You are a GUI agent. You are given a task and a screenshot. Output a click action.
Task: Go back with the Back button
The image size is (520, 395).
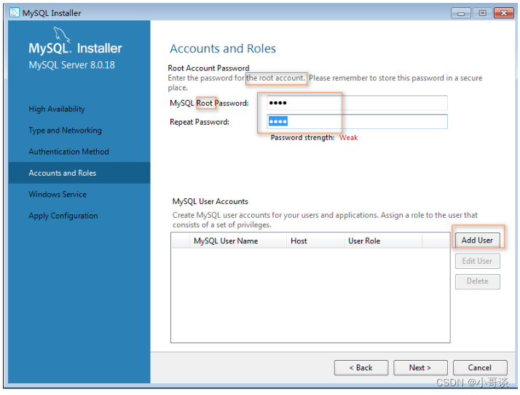tap(361, 368)
